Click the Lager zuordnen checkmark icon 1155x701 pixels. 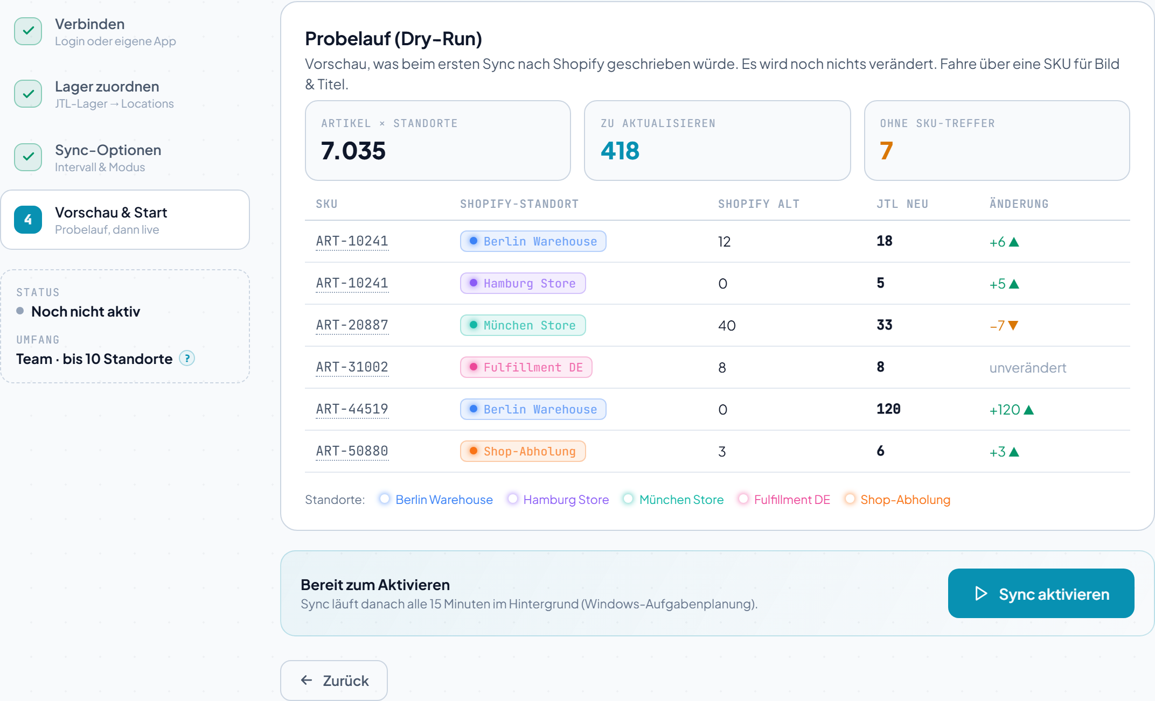point(28,94)
